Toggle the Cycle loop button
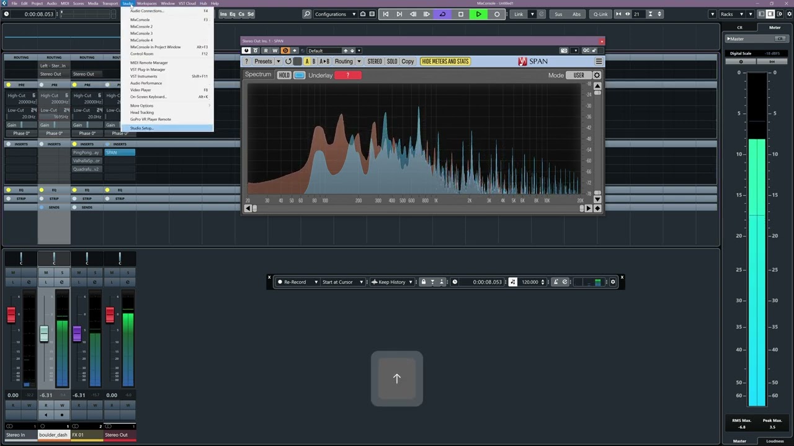 pos(442,14)
